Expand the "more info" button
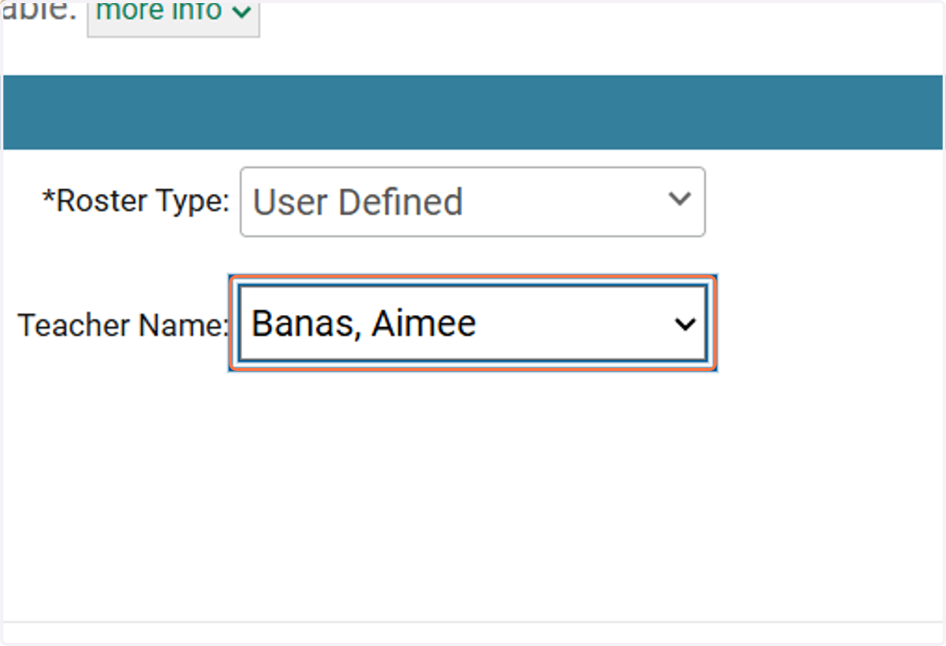Screen dimensions: 946x646 point(173,17)
